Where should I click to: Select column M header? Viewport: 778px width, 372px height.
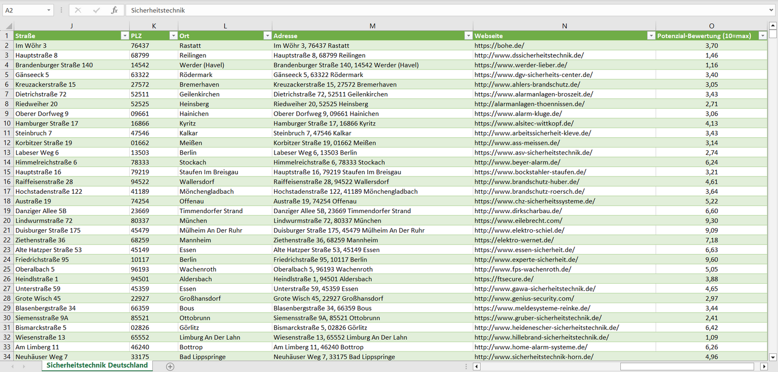point(372,26)
